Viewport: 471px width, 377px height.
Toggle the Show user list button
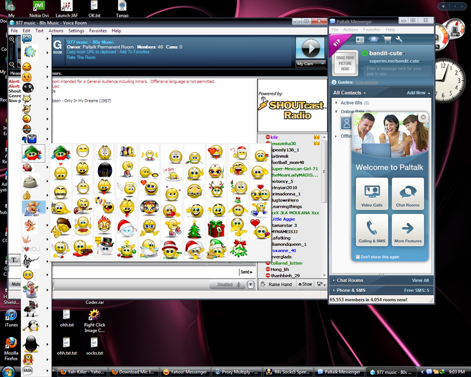click(305, 284)
